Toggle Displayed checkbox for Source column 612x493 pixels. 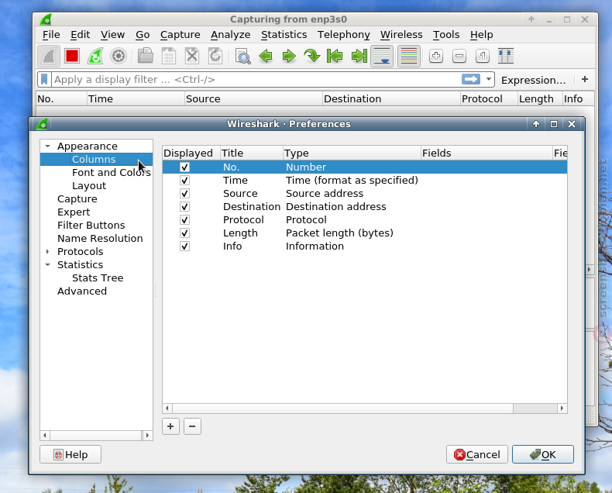coord(184,194)
